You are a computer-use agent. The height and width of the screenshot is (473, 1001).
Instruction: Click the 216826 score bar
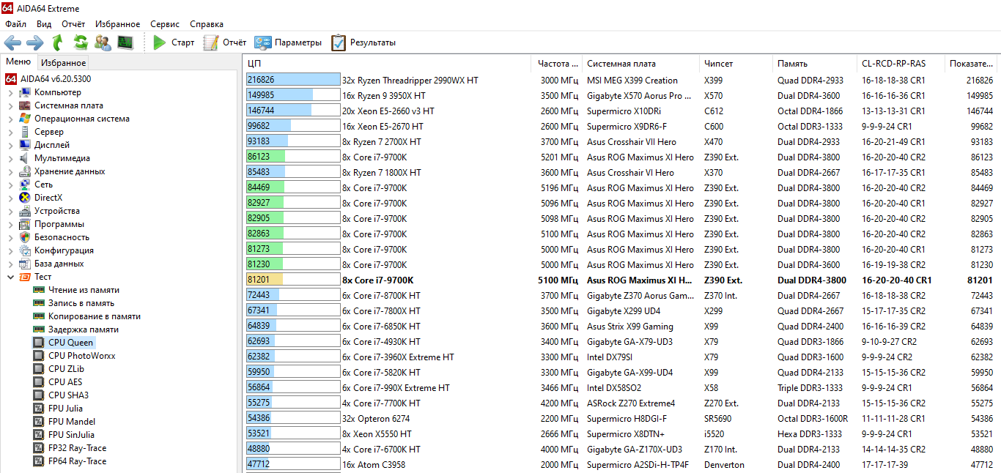pos(293,80)
